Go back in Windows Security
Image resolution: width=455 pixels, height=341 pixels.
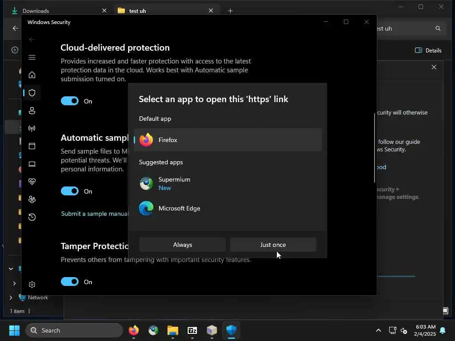point(32,40)
